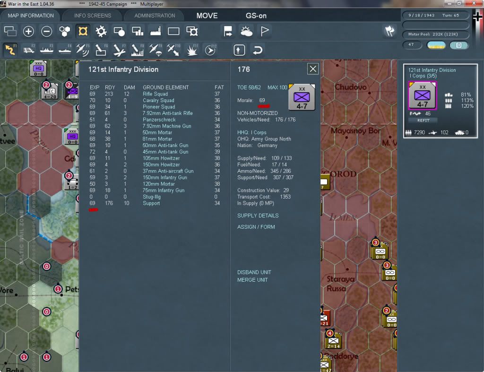Click the MAX 100 TOE setting
The height and width of the screenshot is (372, 484).
coord(277,87)
